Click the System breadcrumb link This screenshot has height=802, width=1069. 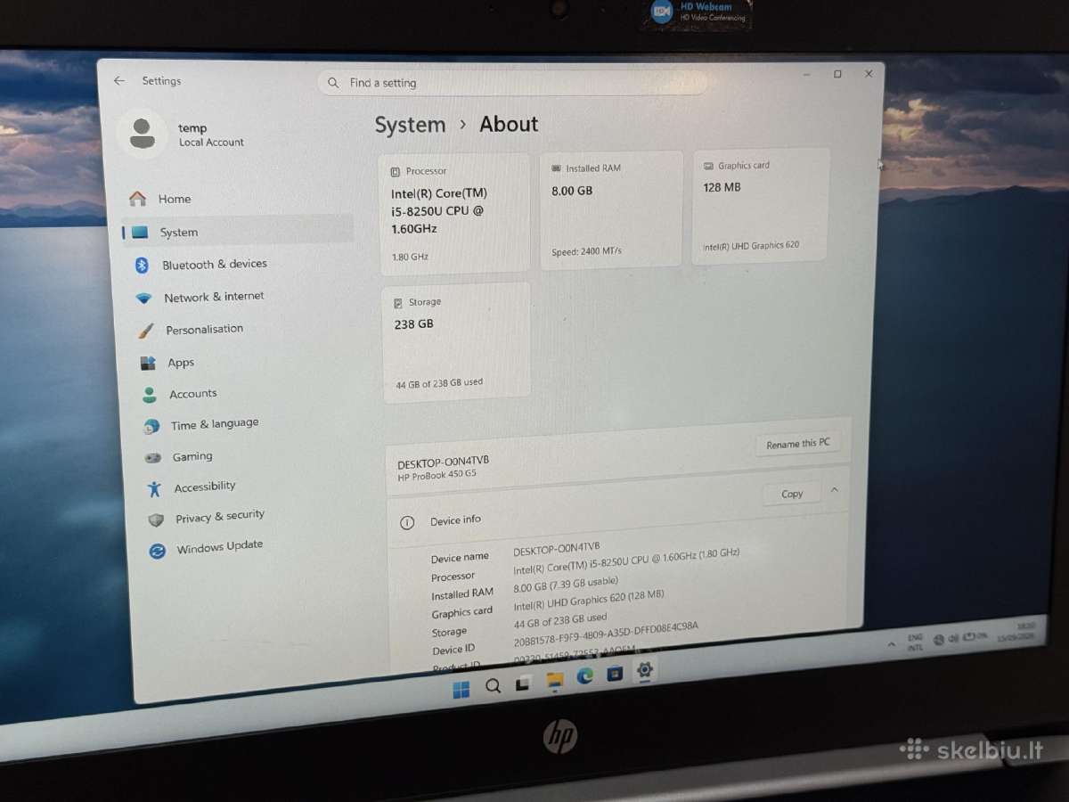coord(410,125)
